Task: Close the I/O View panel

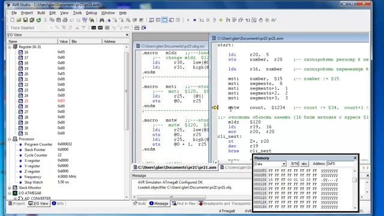Action: (x=127, y=35)
